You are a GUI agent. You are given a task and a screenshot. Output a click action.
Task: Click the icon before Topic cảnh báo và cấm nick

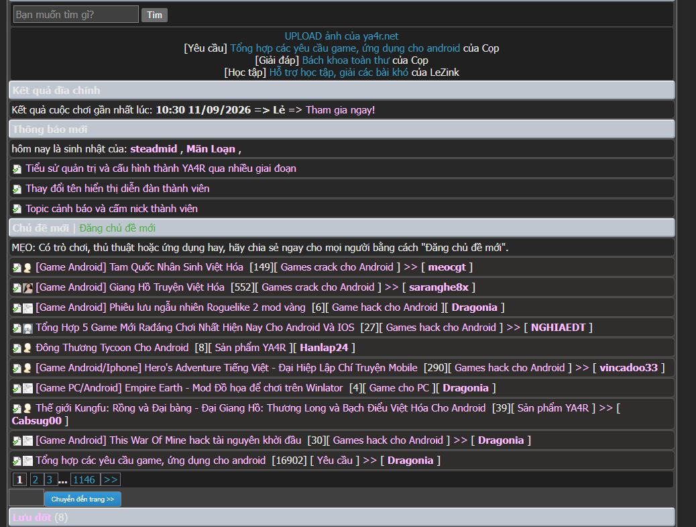[x=17, y=209]
